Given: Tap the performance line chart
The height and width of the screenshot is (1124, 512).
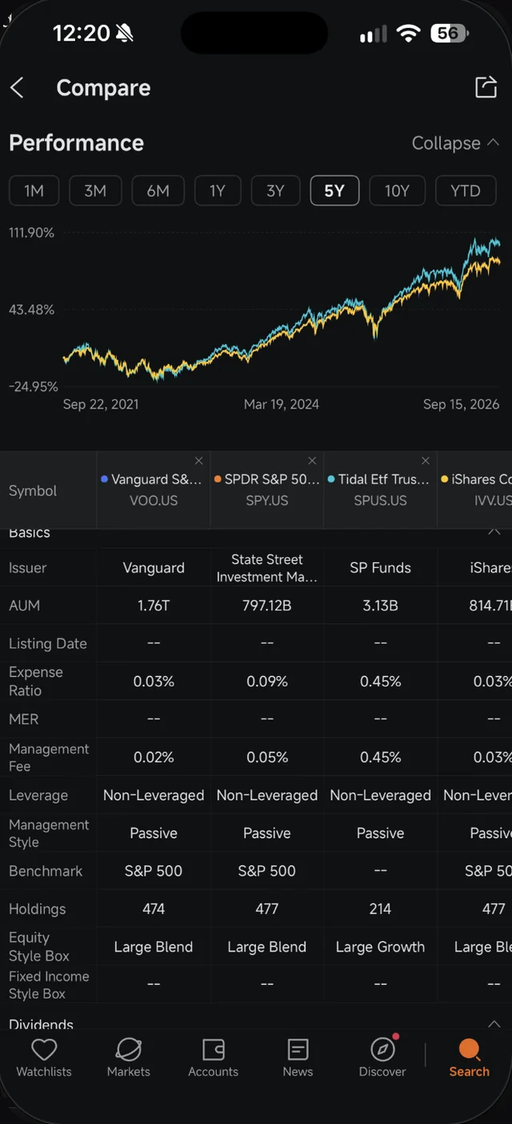Looking at the screenshot, I should pos(282,309).
